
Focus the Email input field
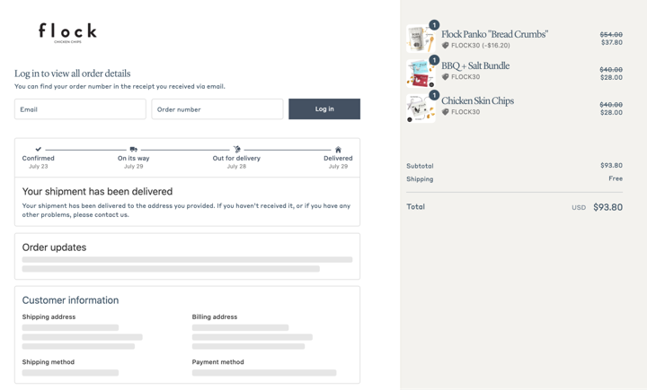80,109
